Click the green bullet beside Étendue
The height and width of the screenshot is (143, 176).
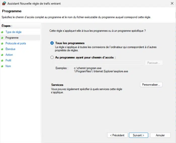(x=3, y=49)
